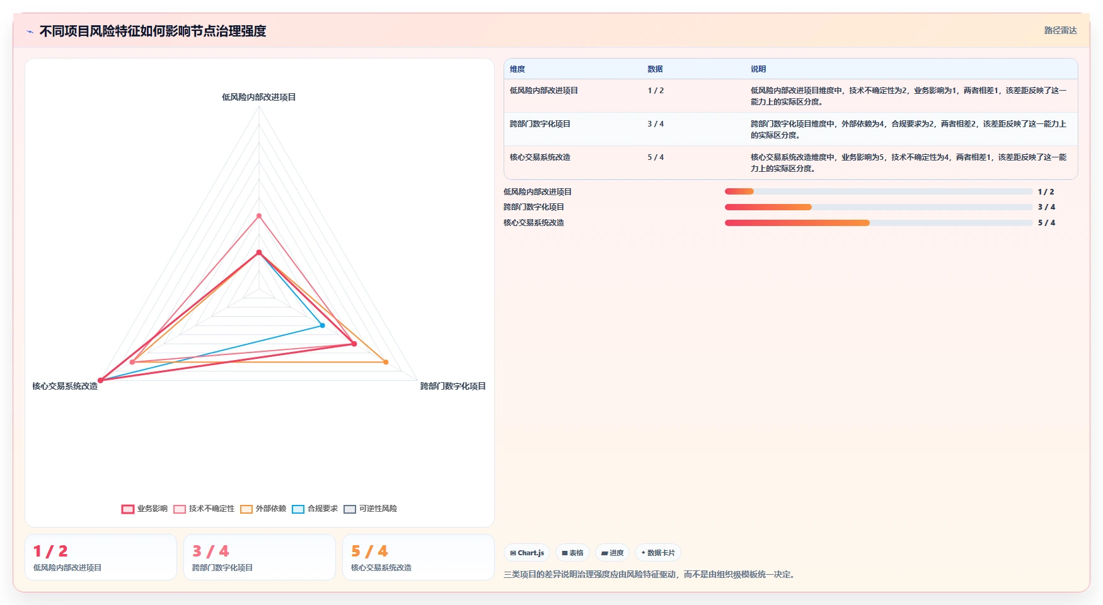Click the 表格 tag chip
Viewport: 1103px width, 605px height.
[x=572, y=553]
